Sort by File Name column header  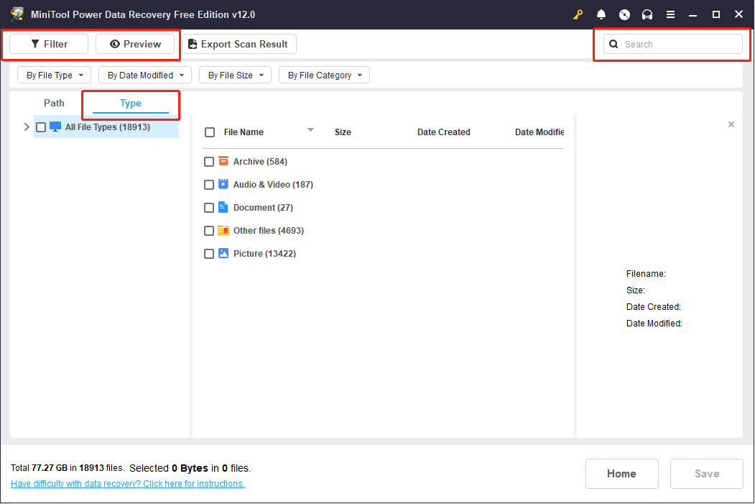click(244, 132)
